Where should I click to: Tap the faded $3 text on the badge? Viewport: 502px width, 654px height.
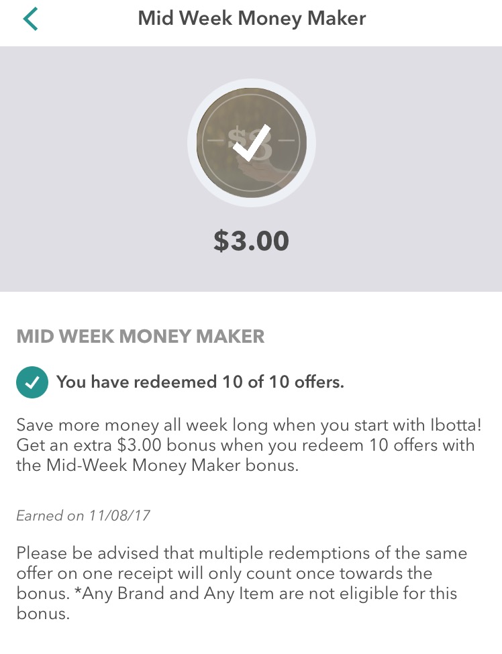pyautogui.click(x=250, y=143)
